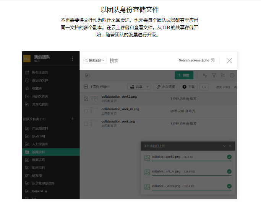Click Search across Zoho link
This screenshot has width=261, height=208.
coord(196,60)
